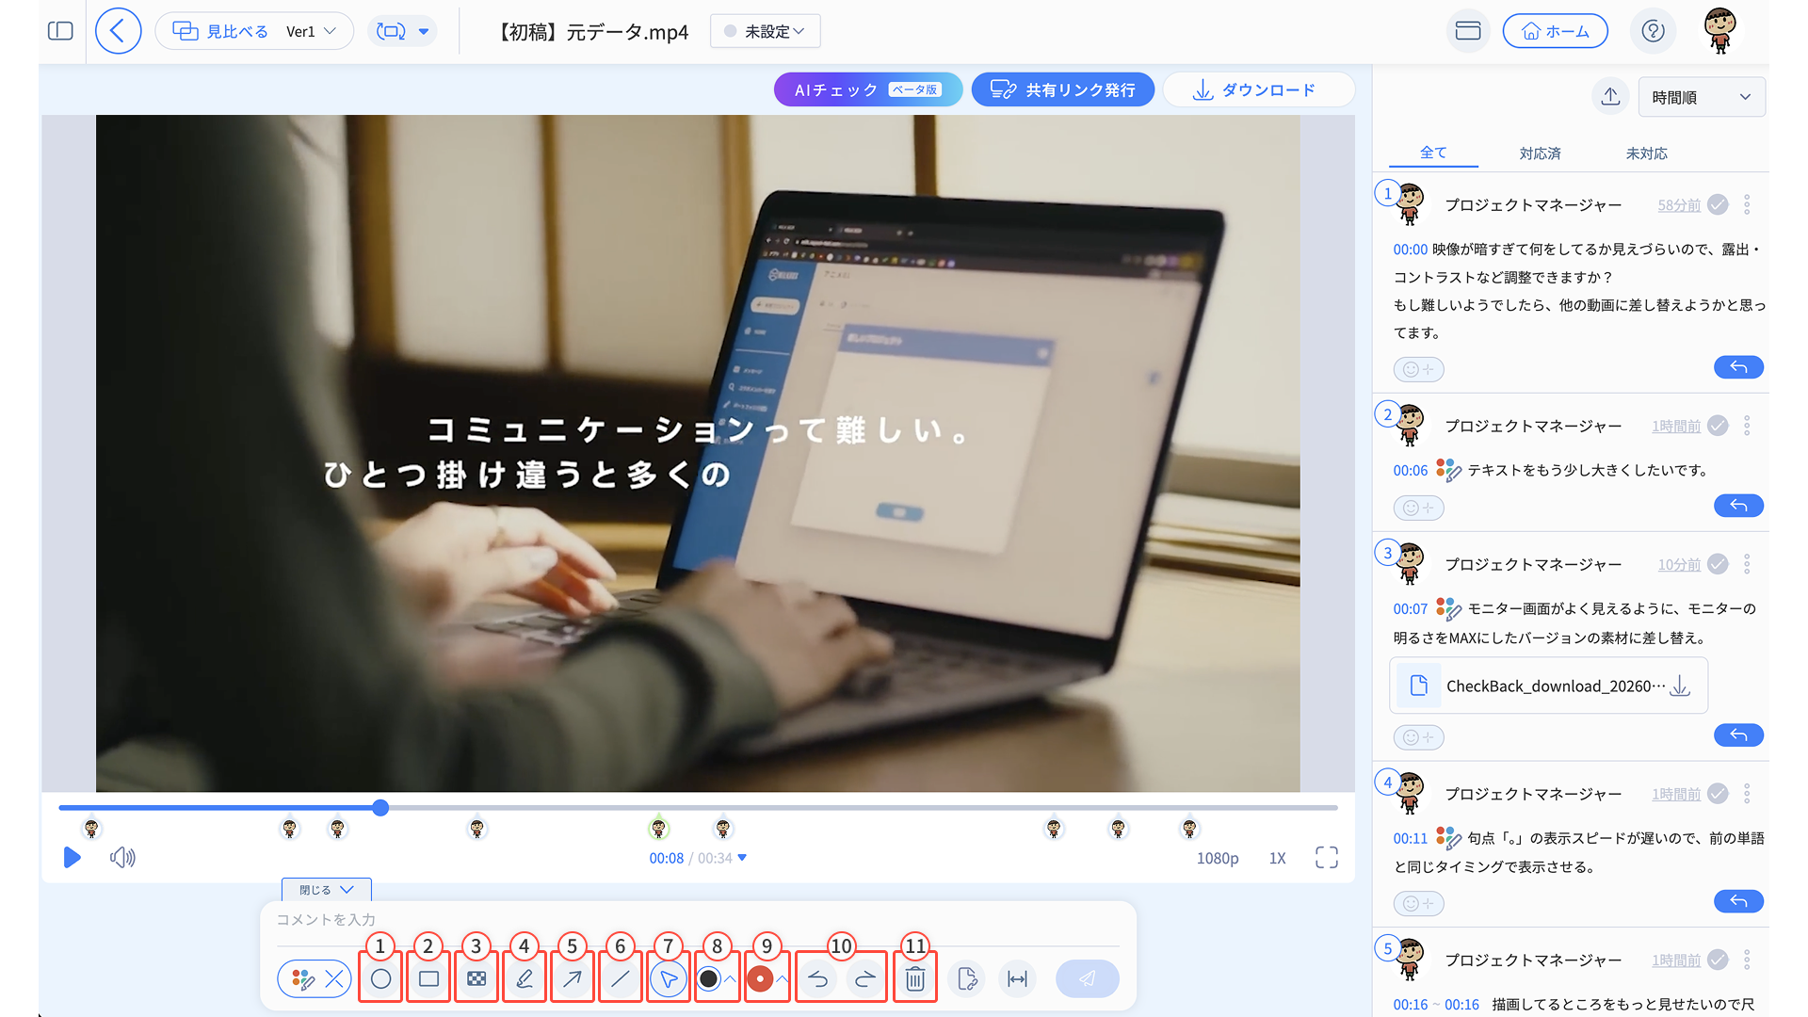Collapse drawing toolbar with 閉じる

[x=326, y=890]
